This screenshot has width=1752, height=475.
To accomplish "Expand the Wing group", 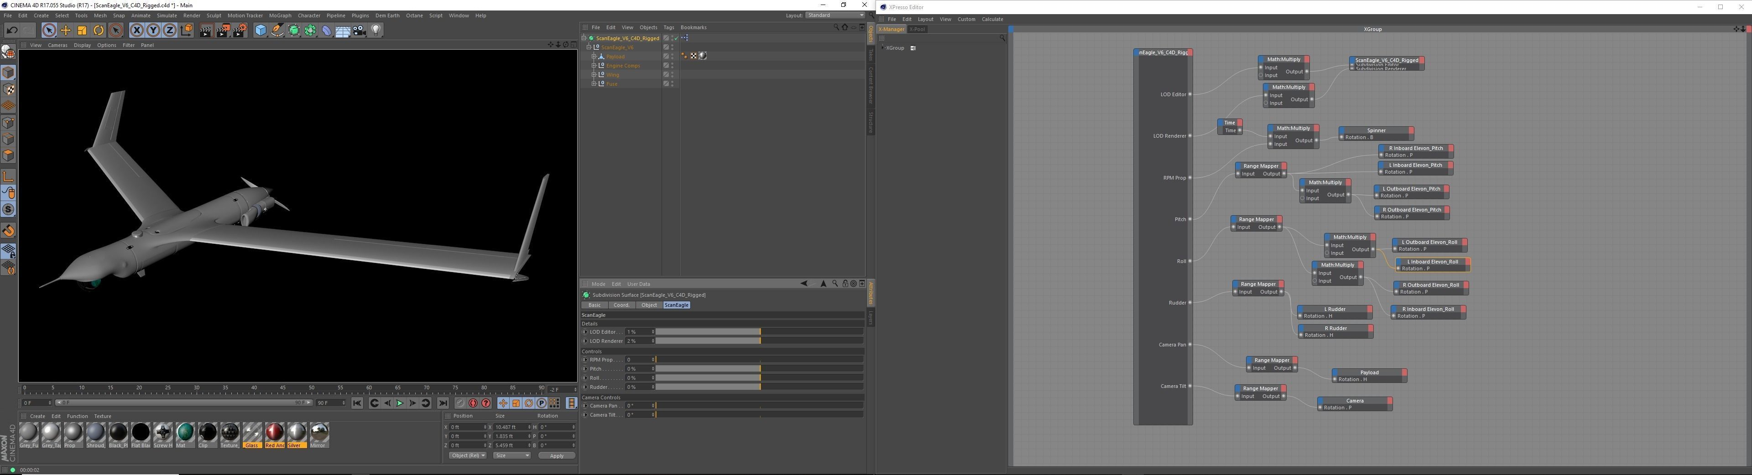I will [594, 75].
